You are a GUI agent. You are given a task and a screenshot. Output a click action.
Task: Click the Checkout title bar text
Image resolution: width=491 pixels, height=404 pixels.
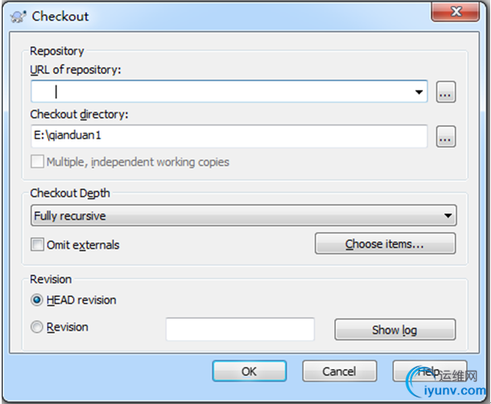coord(60,17)
